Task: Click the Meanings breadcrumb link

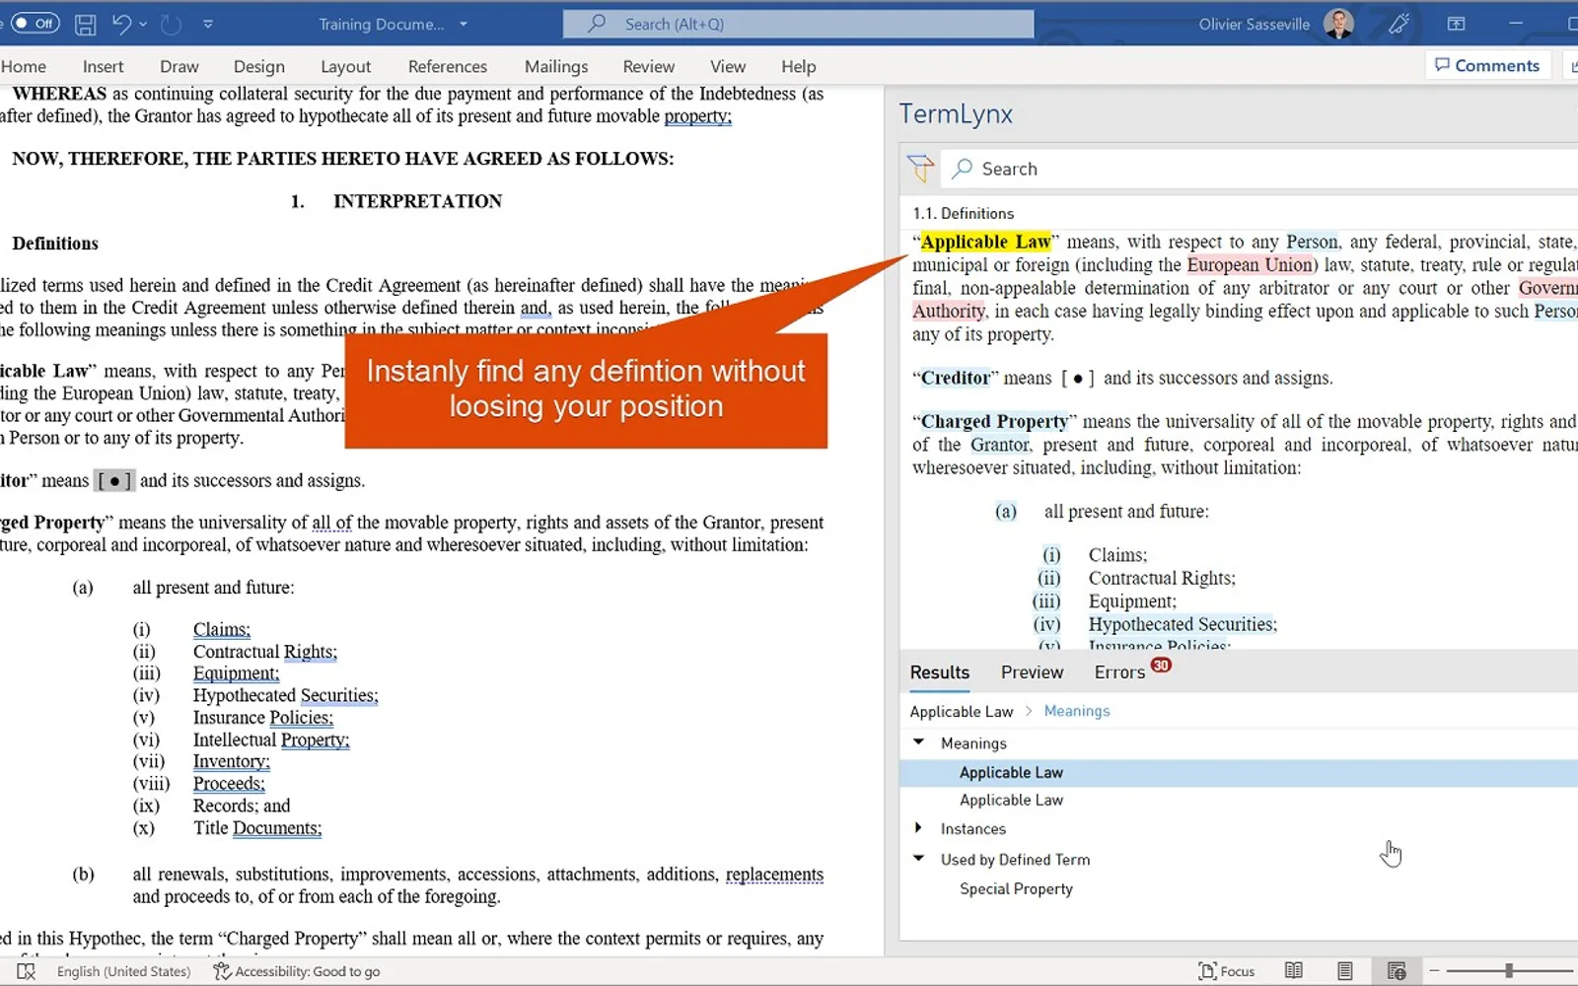Action: 1077,711
